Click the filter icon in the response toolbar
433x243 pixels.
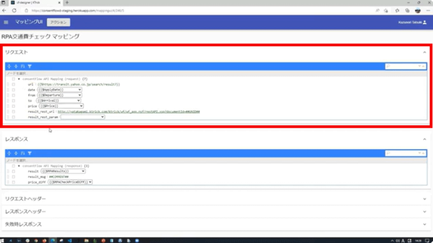pyautogui.click(x=30, y=154)
